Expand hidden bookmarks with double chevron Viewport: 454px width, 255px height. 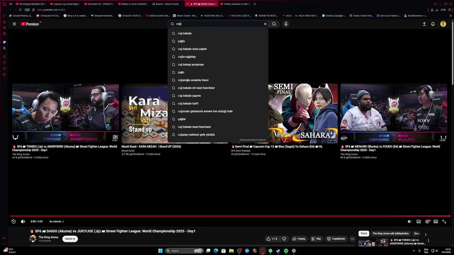click(450, 16)
